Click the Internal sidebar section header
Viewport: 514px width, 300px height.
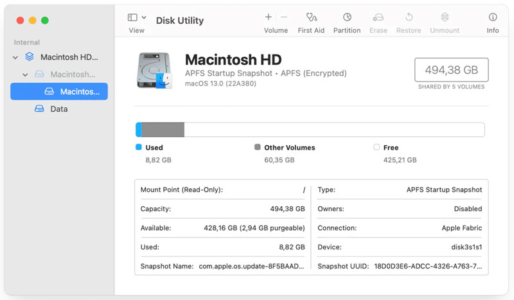[x=26, y=42]
